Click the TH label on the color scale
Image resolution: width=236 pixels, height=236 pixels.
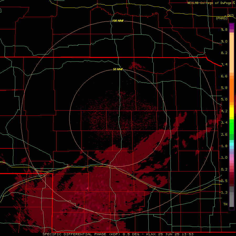tap(225, 204)
